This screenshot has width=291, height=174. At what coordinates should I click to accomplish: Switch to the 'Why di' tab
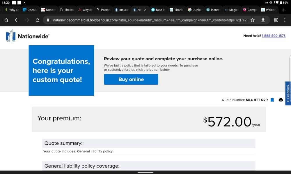coord(85,10)
